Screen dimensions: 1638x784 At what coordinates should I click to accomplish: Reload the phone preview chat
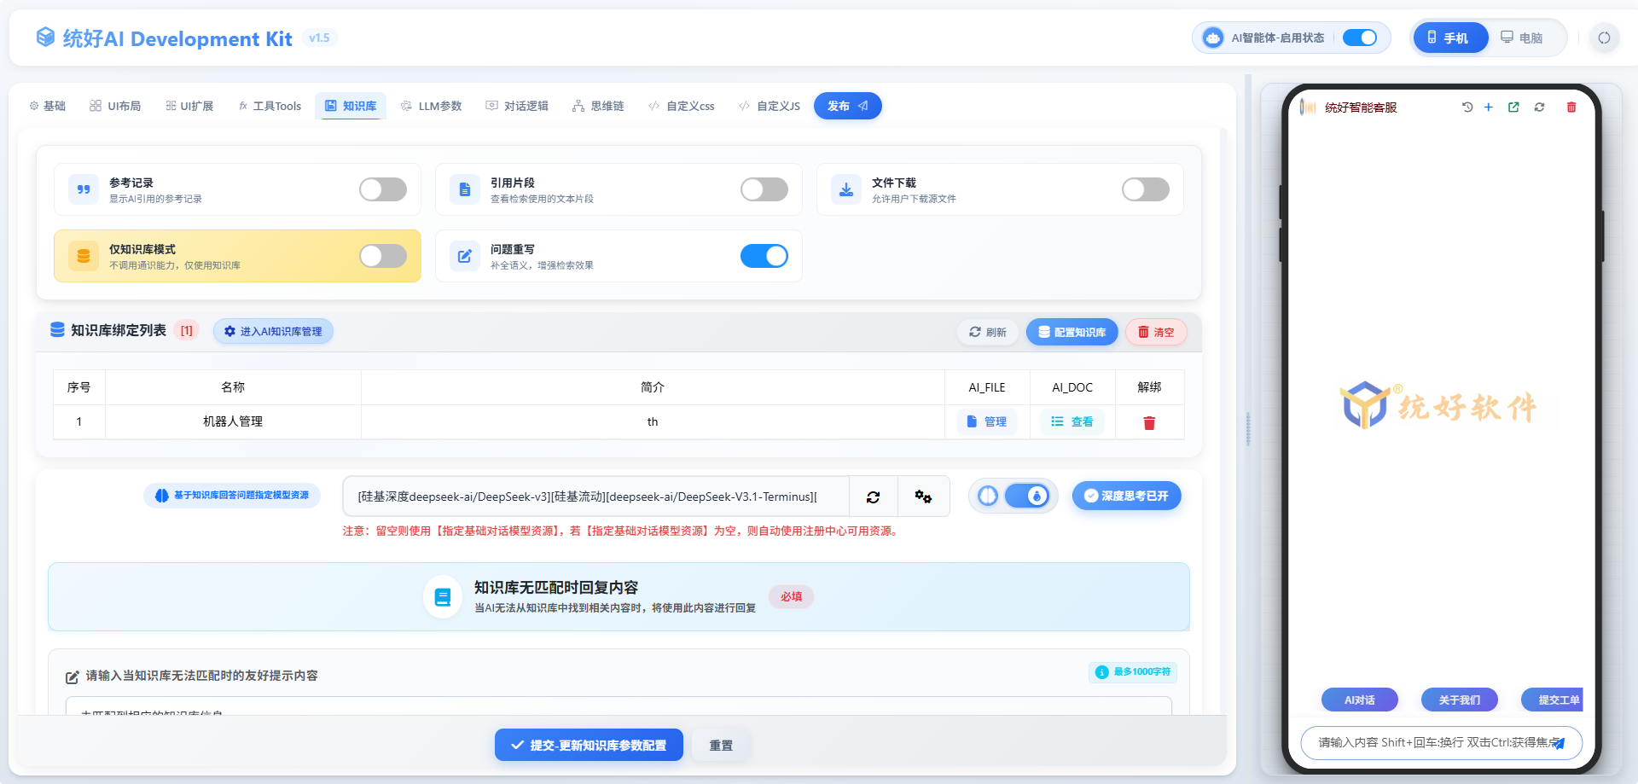[1539, 107]
